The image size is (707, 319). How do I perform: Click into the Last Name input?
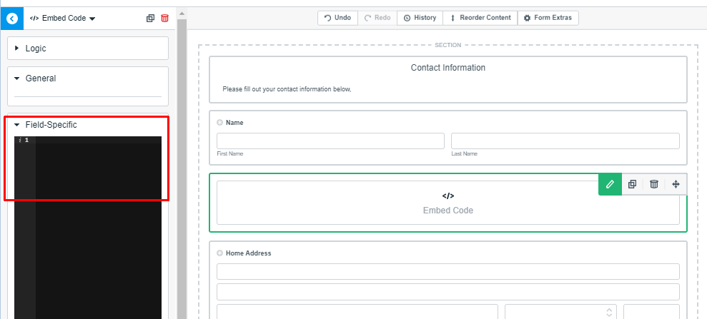565,141
